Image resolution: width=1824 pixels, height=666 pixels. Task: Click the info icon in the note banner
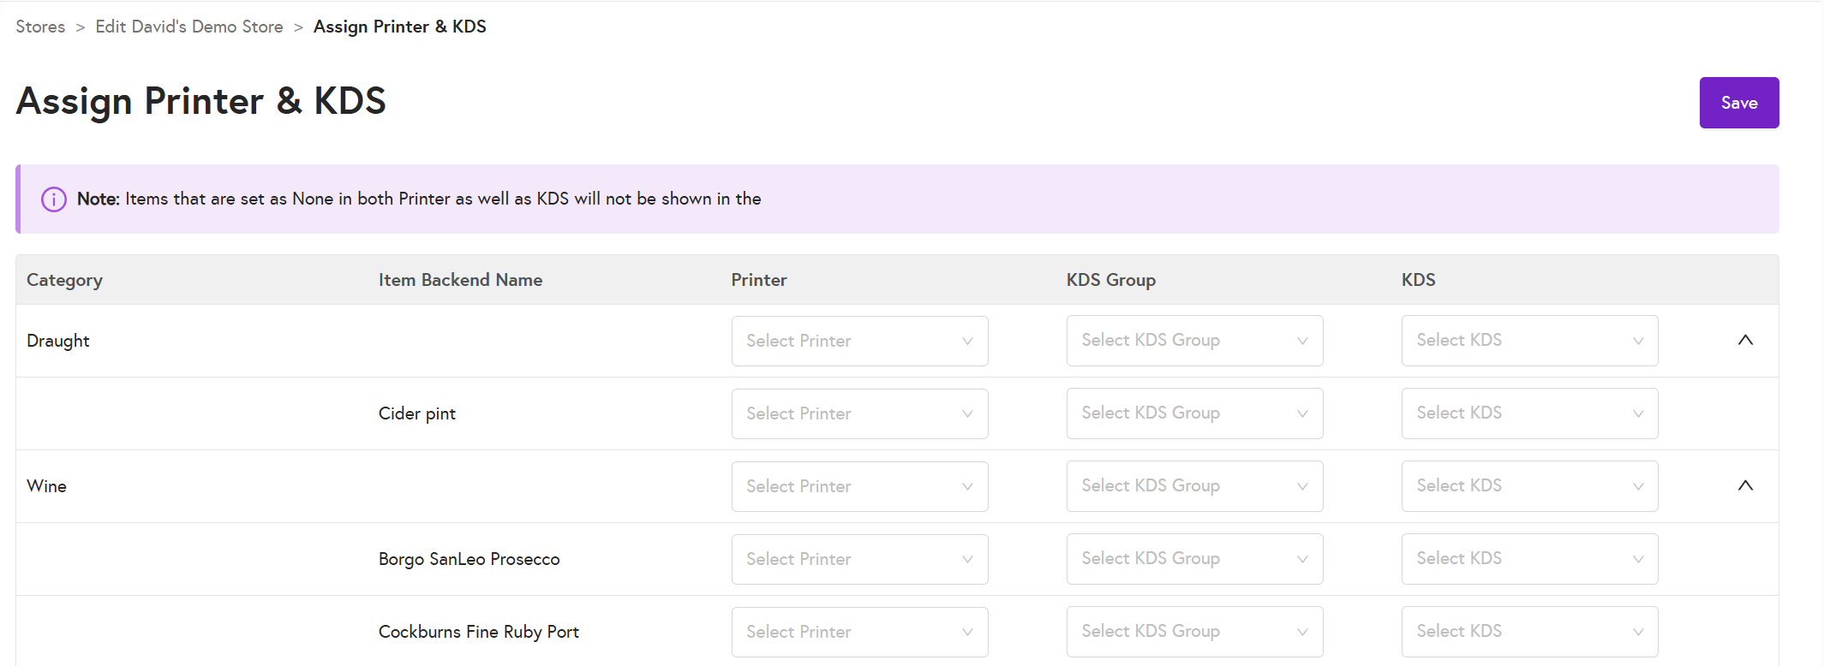point(53,199)
